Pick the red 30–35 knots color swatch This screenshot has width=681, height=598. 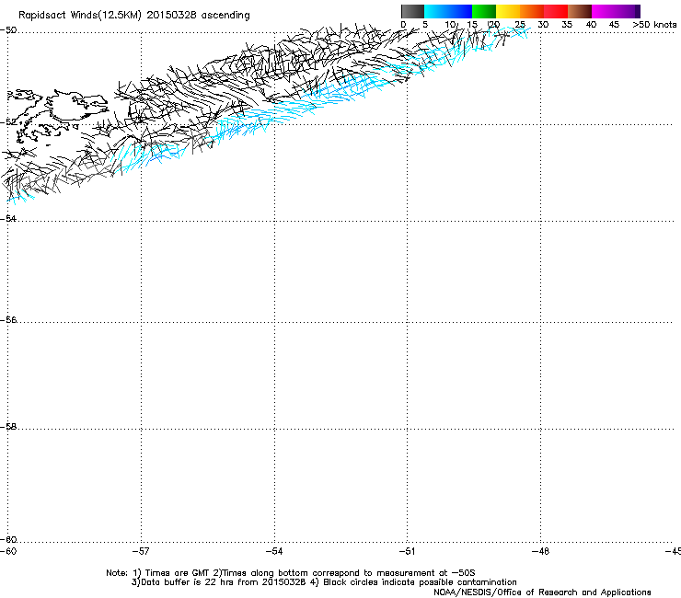(556, 11)
